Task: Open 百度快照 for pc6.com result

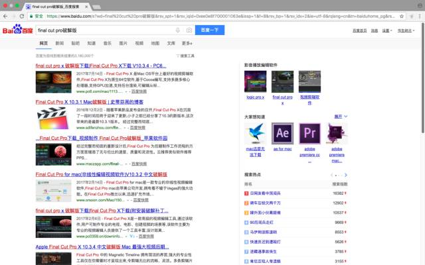Action: (139, 91)
